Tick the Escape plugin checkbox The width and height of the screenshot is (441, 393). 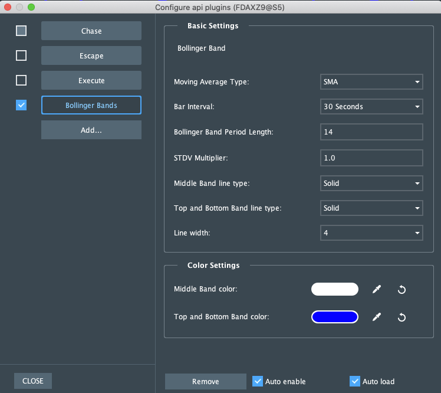click(x=21, y=55)
